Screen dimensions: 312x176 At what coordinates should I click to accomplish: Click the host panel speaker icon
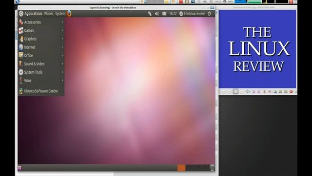pos(205,1)
